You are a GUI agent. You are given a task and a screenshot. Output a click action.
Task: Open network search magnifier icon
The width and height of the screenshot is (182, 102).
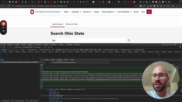tap(10, 47)
